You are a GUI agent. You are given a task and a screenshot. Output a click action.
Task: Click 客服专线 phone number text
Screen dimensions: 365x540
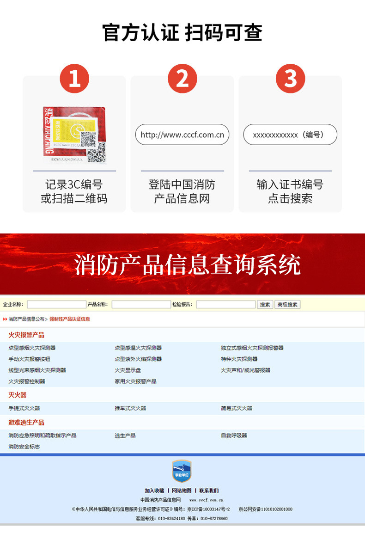(160, 518)
